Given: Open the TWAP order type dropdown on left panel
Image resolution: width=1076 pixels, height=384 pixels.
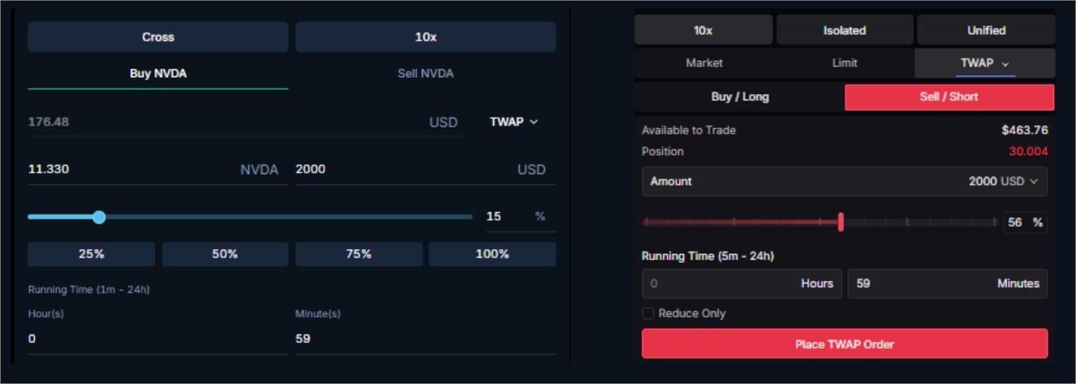Looking at the screenshot, I should click(514, 122).
